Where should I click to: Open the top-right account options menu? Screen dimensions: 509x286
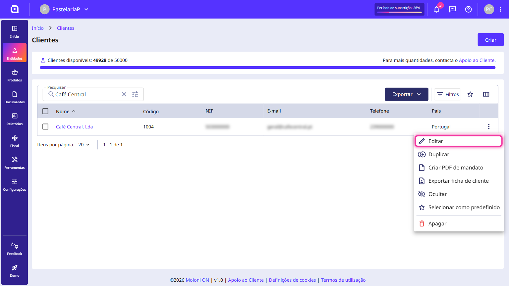(500, 9)
